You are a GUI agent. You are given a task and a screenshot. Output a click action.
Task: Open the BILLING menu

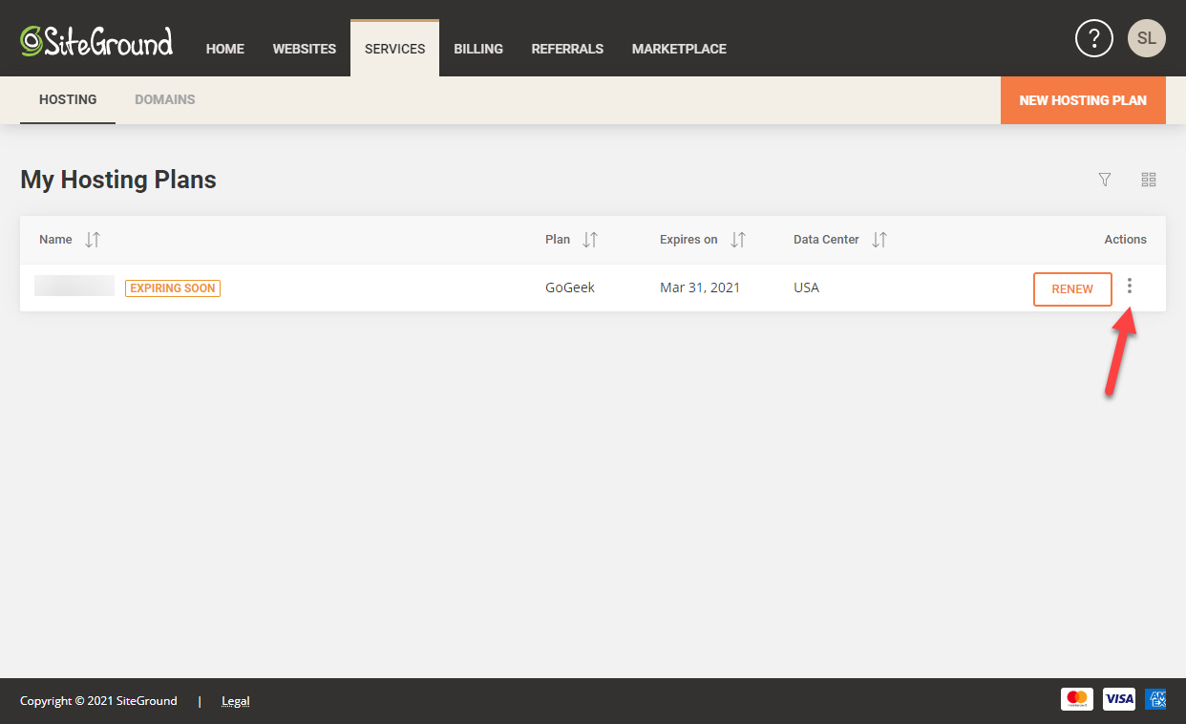478,49
